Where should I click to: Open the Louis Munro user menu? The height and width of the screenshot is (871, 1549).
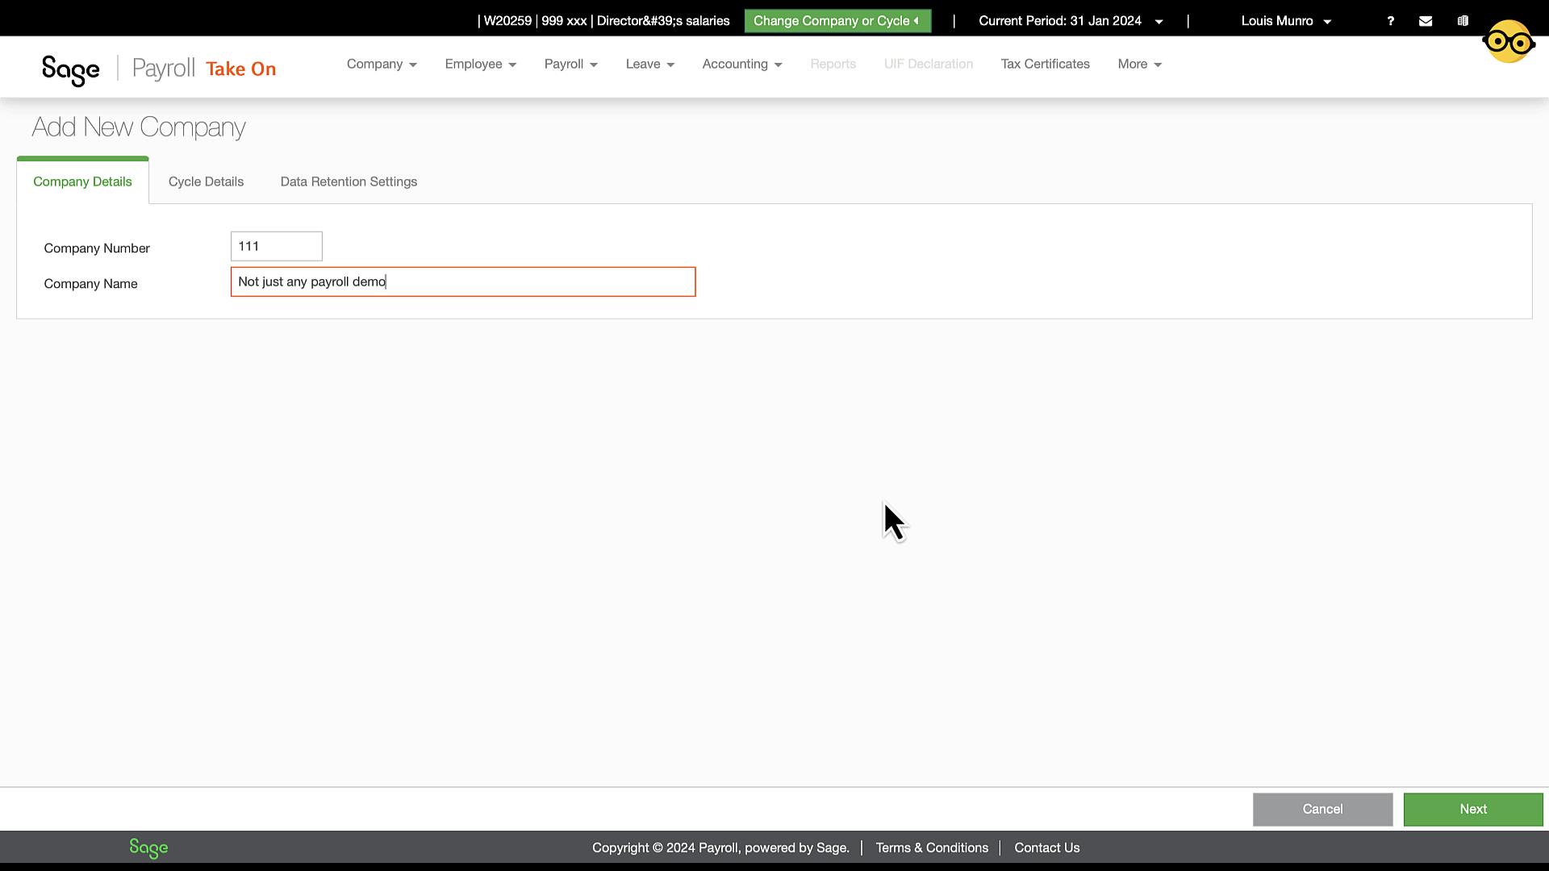click(1286, 21)
